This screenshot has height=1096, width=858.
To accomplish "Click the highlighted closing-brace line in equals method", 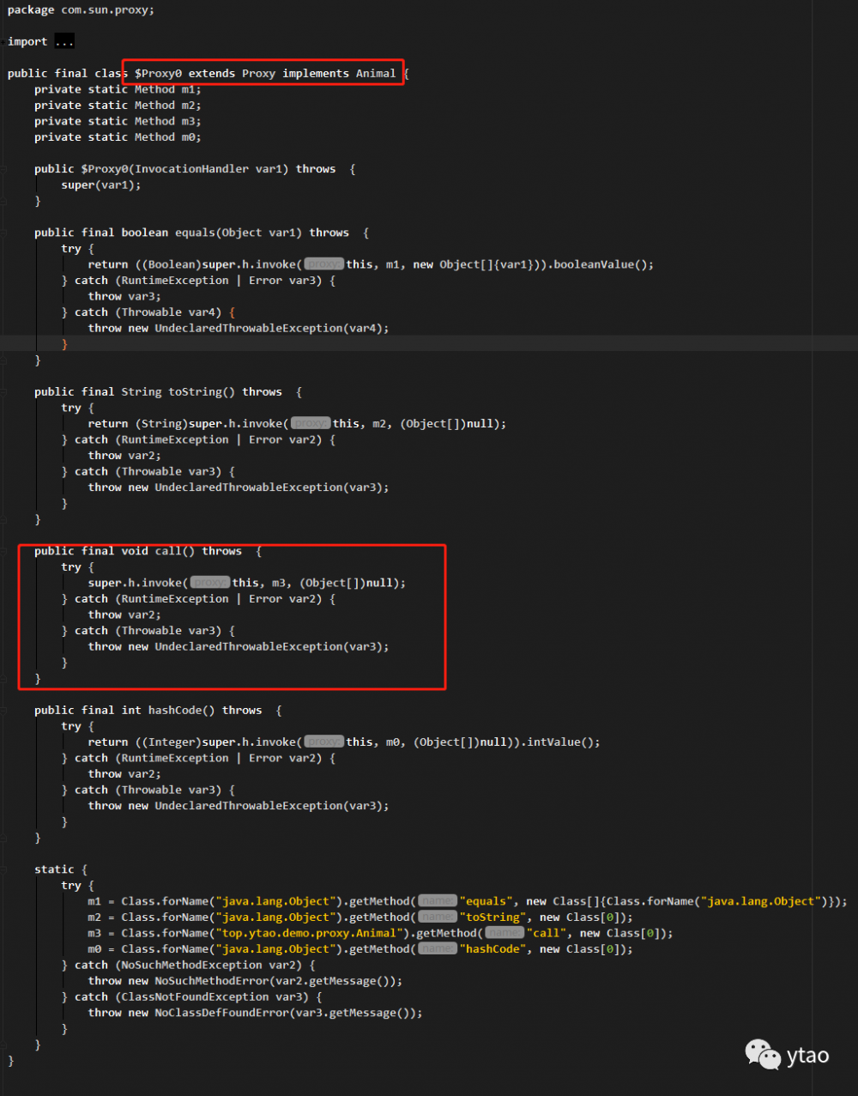I will point(66,343).
